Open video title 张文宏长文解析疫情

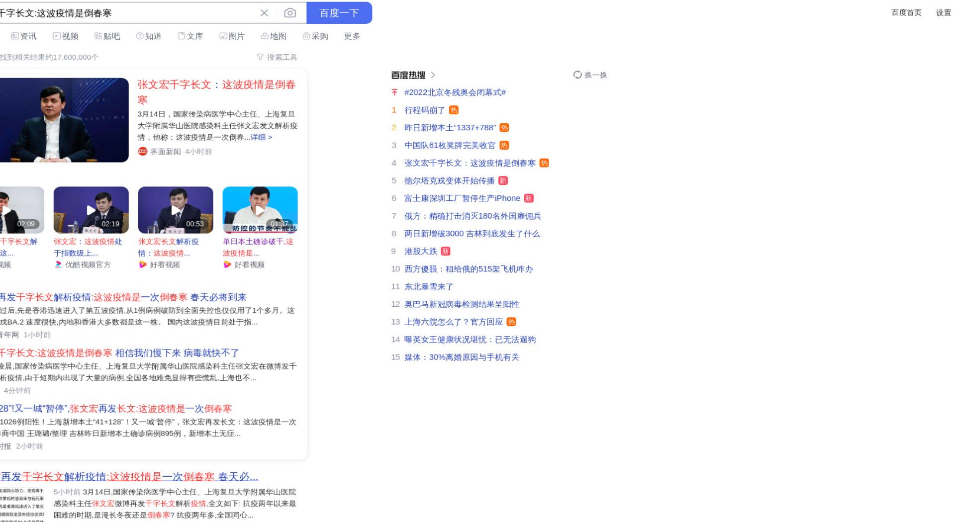coord(169,247)
